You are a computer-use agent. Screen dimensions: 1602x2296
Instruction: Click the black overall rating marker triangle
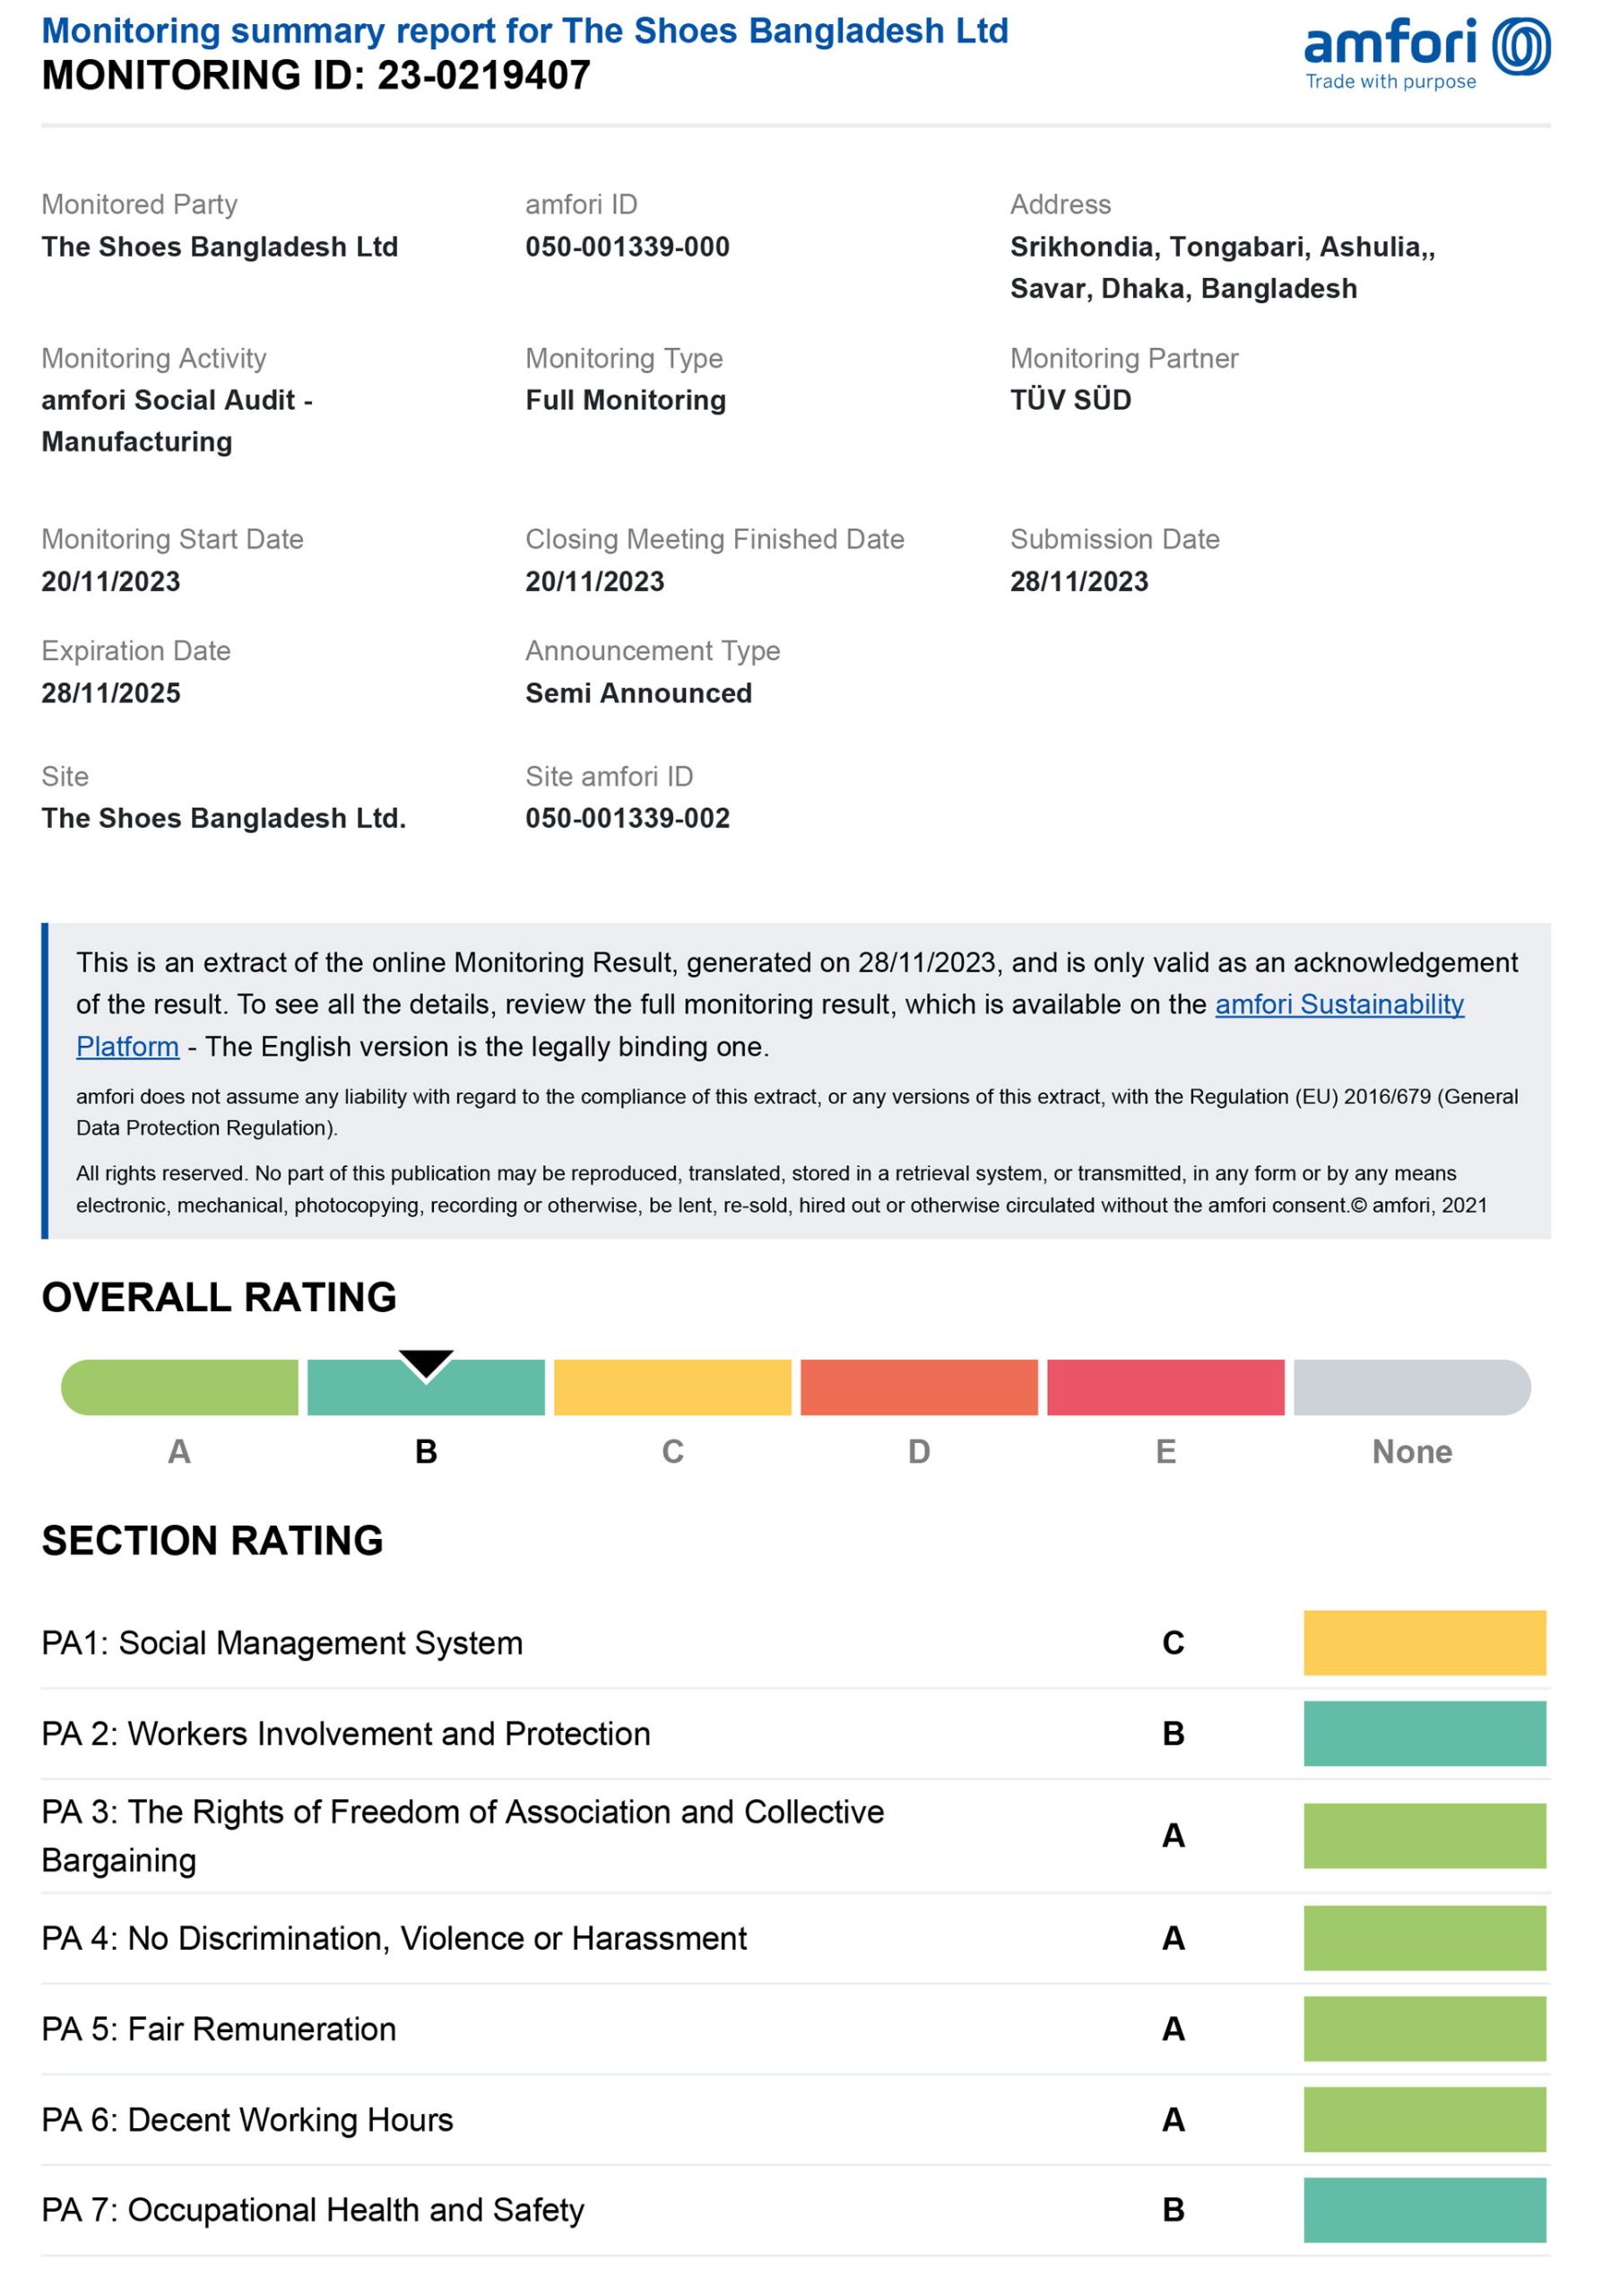point(426,1363)
